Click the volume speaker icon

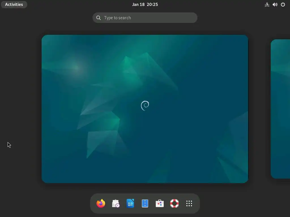275,5
